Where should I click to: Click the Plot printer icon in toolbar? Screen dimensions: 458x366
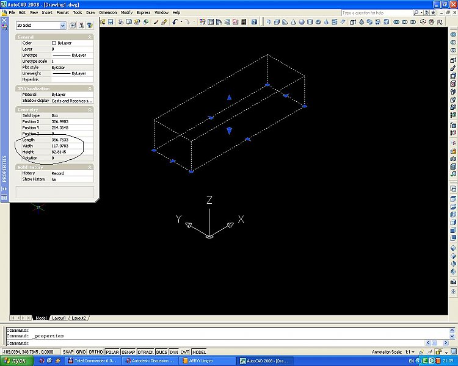[x=121, y=22]
